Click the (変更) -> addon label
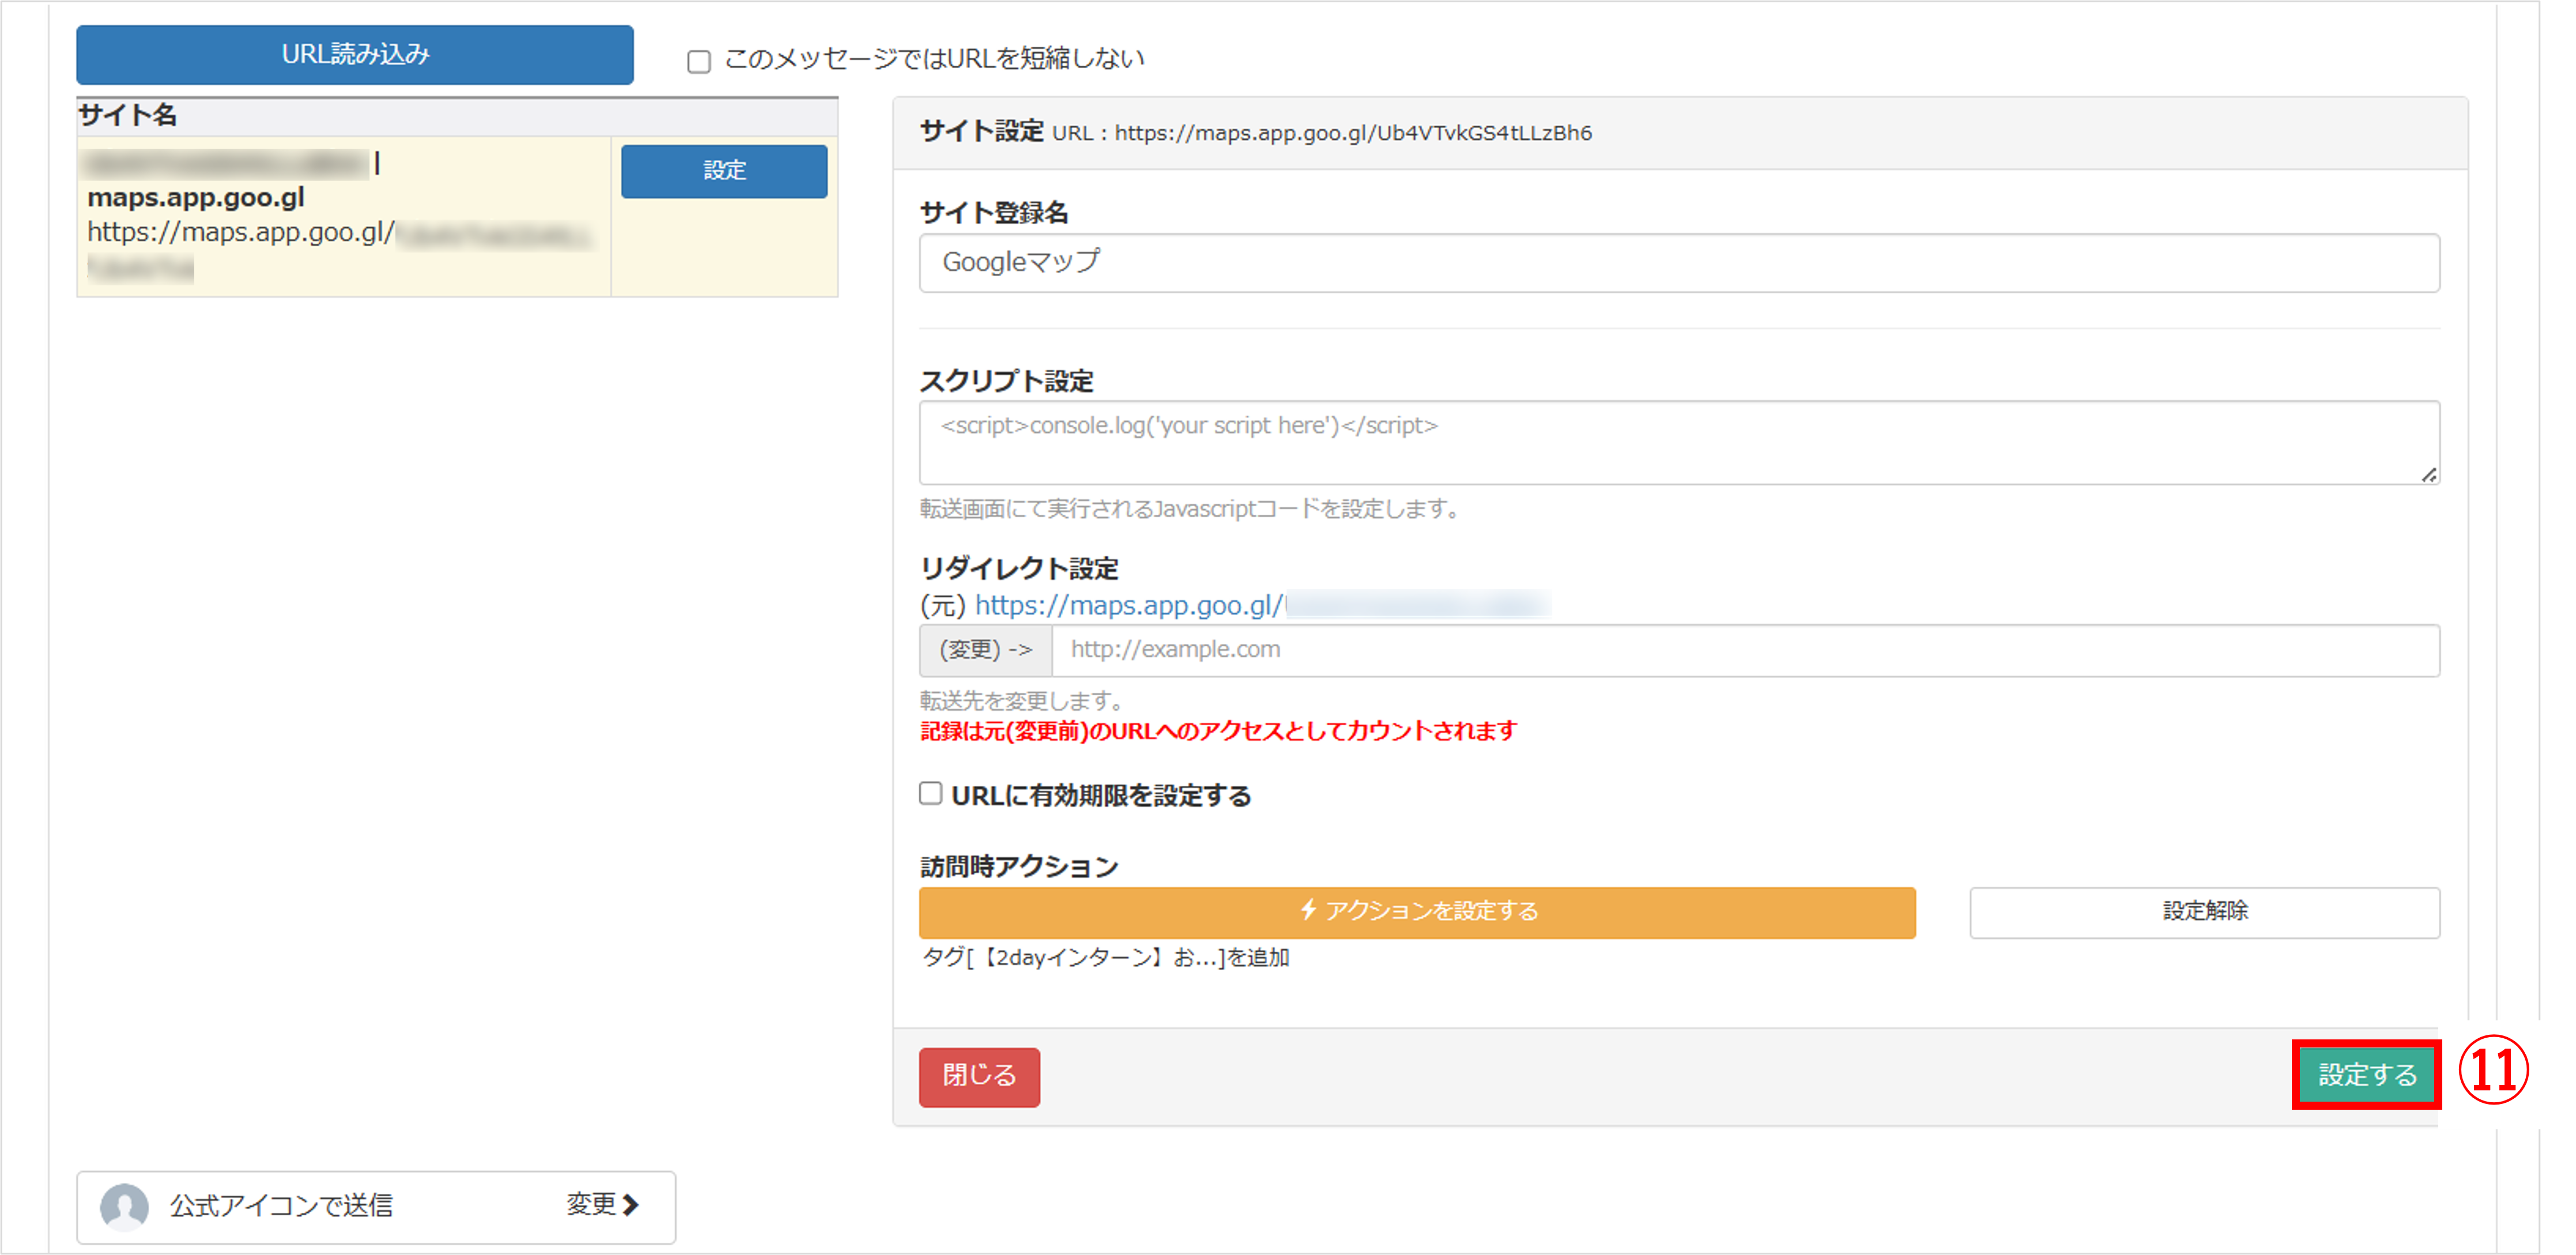The width and height of the screenshot is (2576, 1255). pos(985,650)
